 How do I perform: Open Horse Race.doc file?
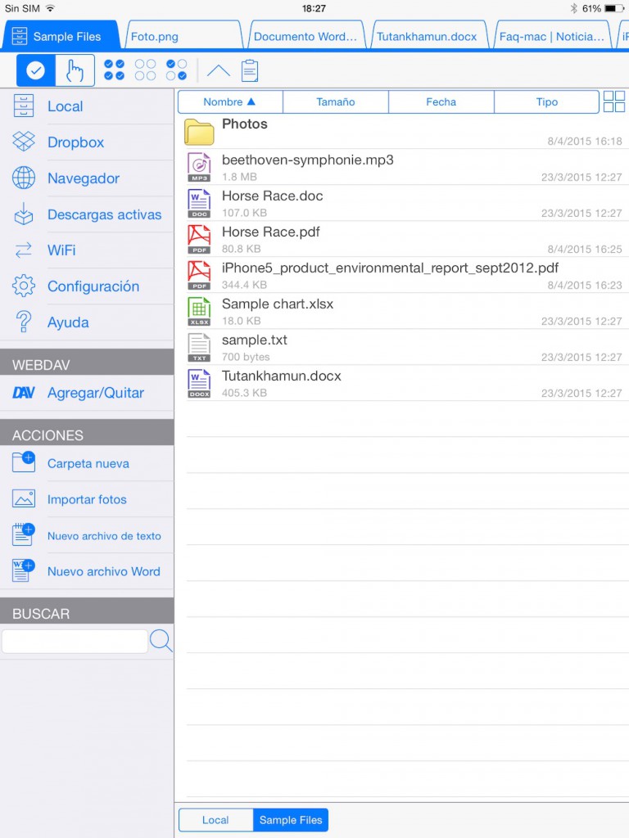pyautogui.click(x=403, y=204)
